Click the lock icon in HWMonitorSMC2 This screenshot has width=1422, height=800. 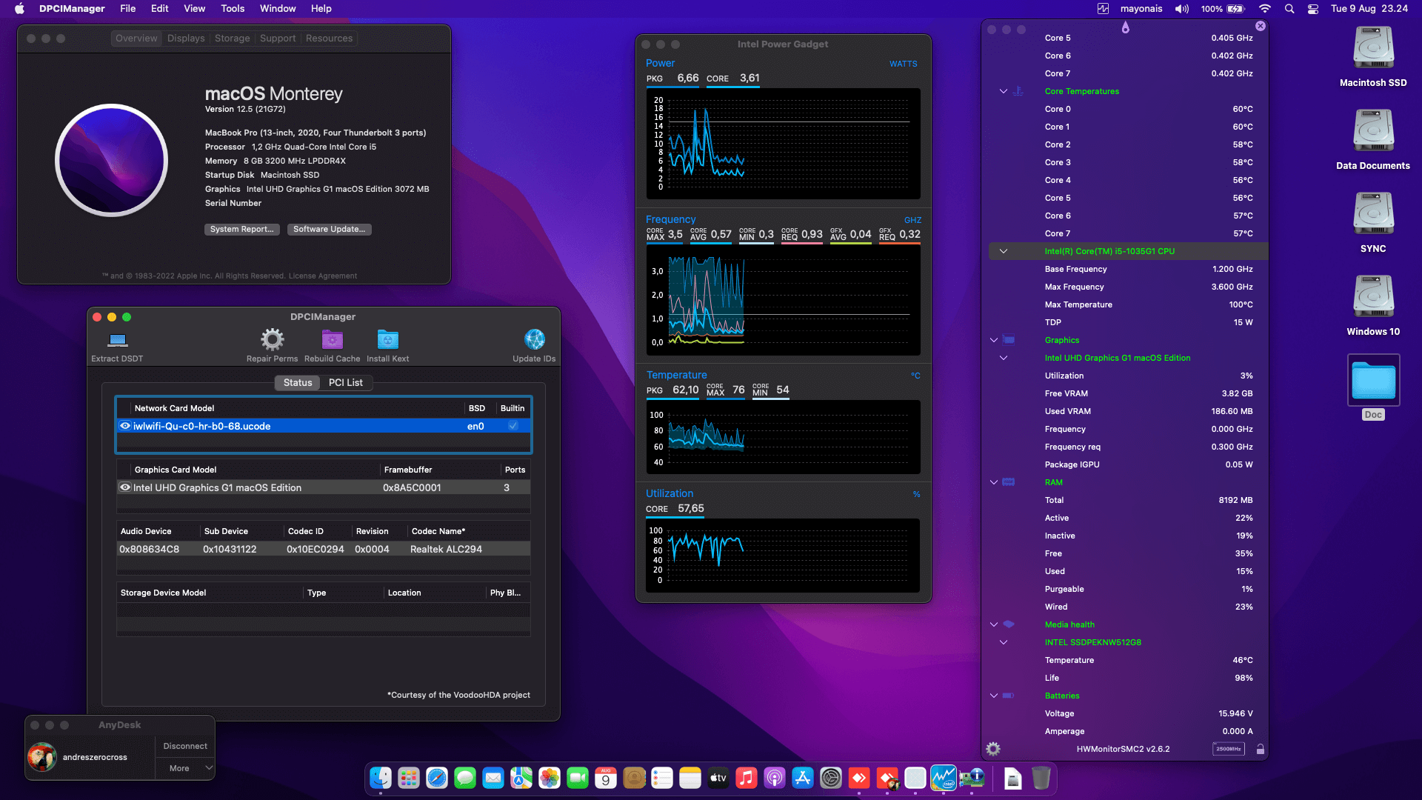(x=1260, y=749)
